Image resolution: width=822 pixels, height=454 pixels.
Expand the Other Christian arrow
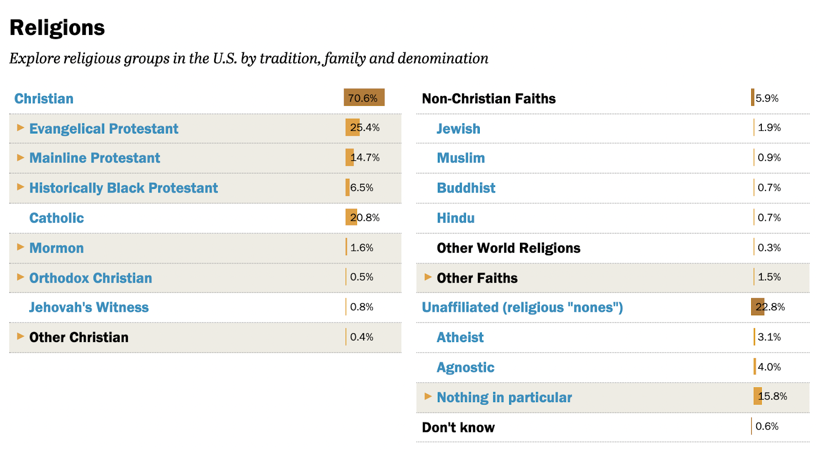[x=21, y=336]
